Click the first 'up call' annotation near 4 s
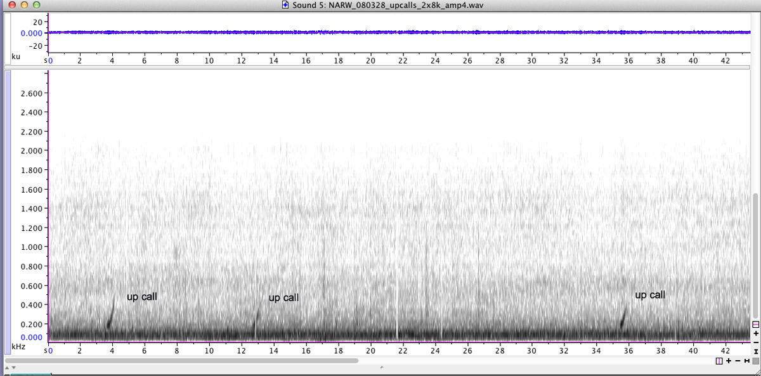The width and height of the screenshot is (761, 376). click(141, 296)
